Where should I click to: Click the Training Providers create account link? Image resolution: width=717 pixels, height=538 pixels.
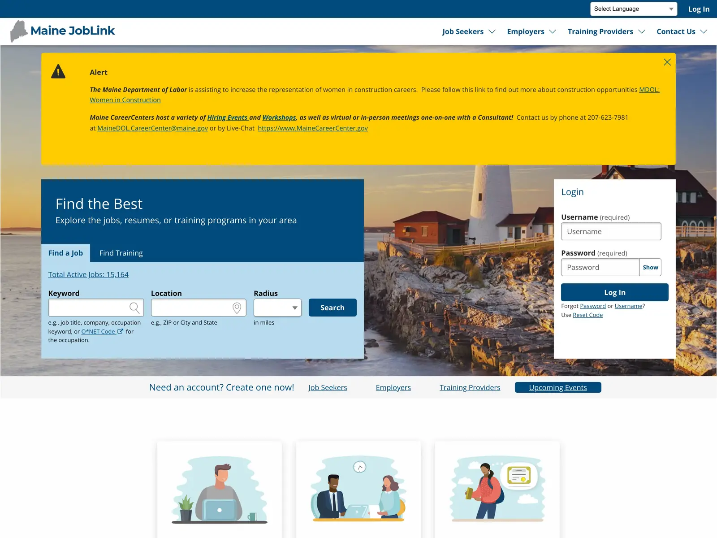coord(470,387)
